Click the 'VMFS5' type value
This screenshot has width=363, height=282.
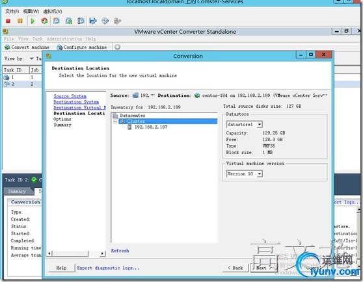(x=269, y=146)
